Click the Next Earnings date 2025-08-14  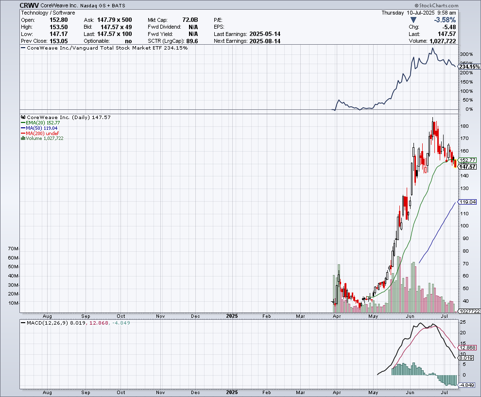pos(265,41)
